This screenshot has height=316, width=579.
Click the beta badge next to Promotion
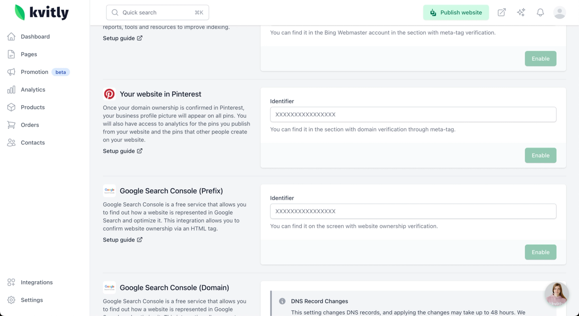pyautogui.click(x=60, y=72)
